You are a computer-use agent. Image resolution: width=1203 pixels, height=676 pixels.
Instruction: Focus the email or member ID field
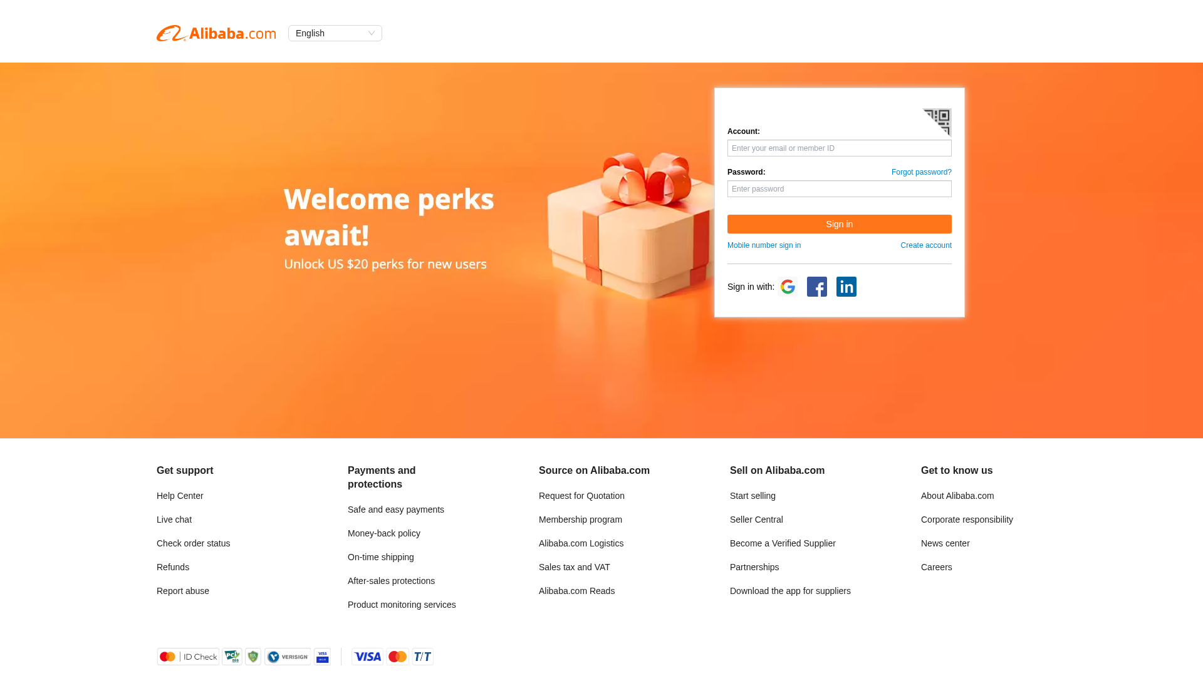coord(840,148)
